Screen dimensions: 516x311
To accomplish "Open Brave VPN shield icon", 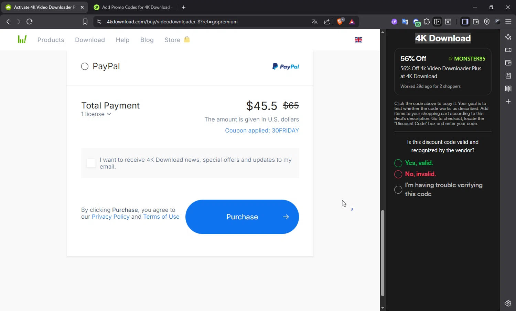I will coord(487,22).
